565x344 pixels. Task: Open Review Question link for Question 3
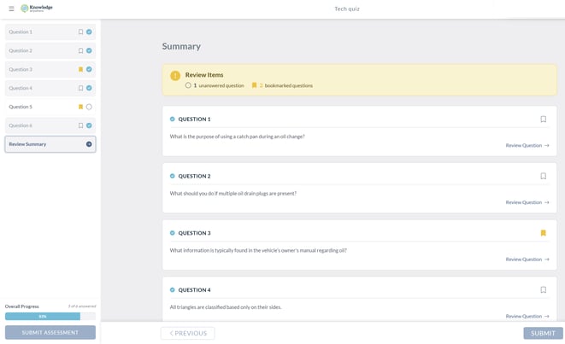click(x=527, y=259)
